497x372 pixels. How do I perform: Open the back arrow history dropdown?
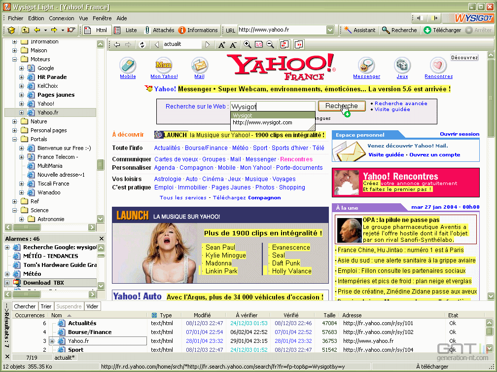pyautogui.click(x=45, y=31)
